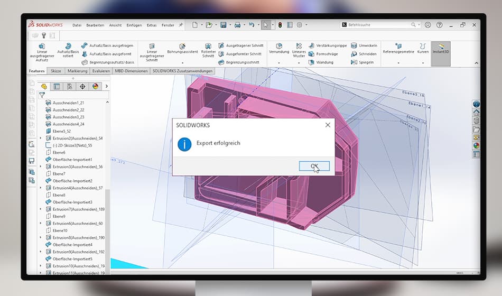The image size is (502, 296).
Task: Click OK in the Export erfolgreich dialog
Action: pyautogui.click(x=314, y=166)
